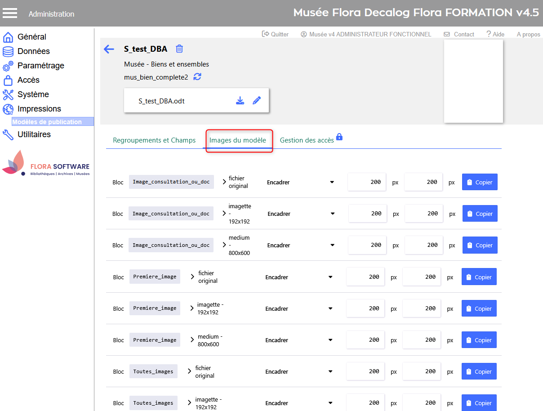Delete model using trash icon

coord(179,49)
